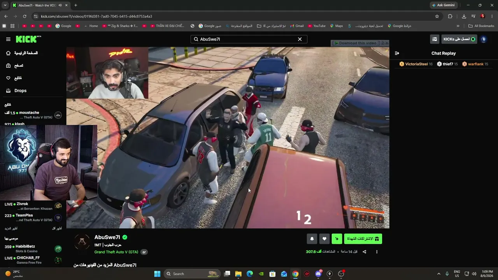498x280 pixels.
Task: Click warflank in chat replay leaderboard
Action: 475,64
